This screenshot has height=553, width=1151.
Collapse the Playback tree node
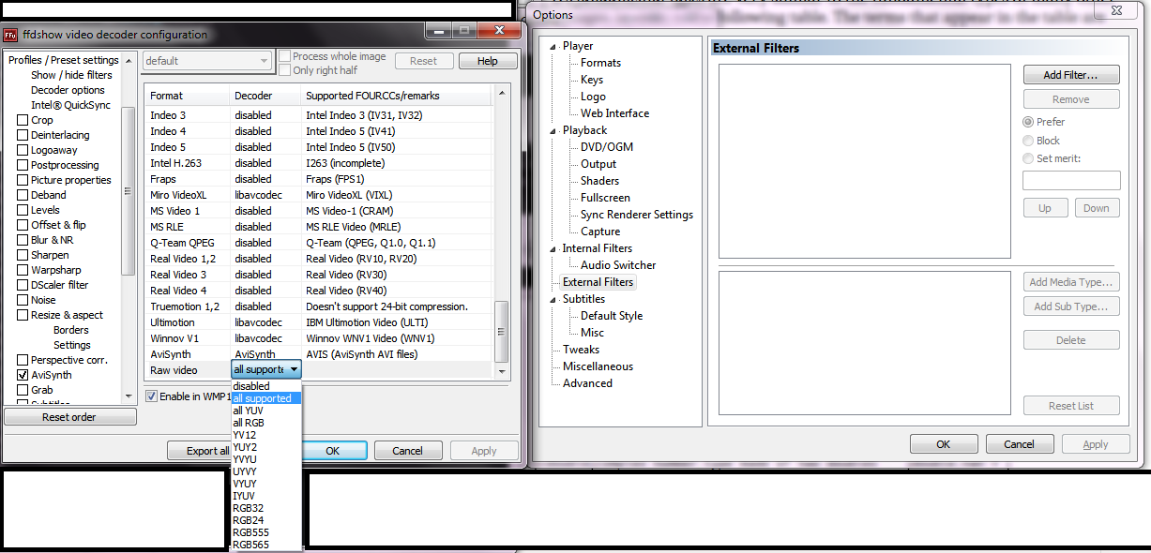click(553, 130)
